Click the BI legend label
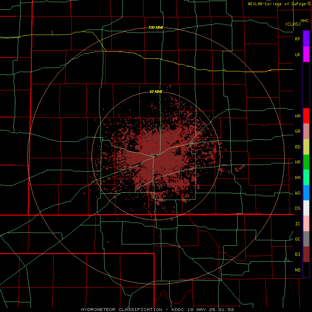312x312 pixels. coord(297,254)
